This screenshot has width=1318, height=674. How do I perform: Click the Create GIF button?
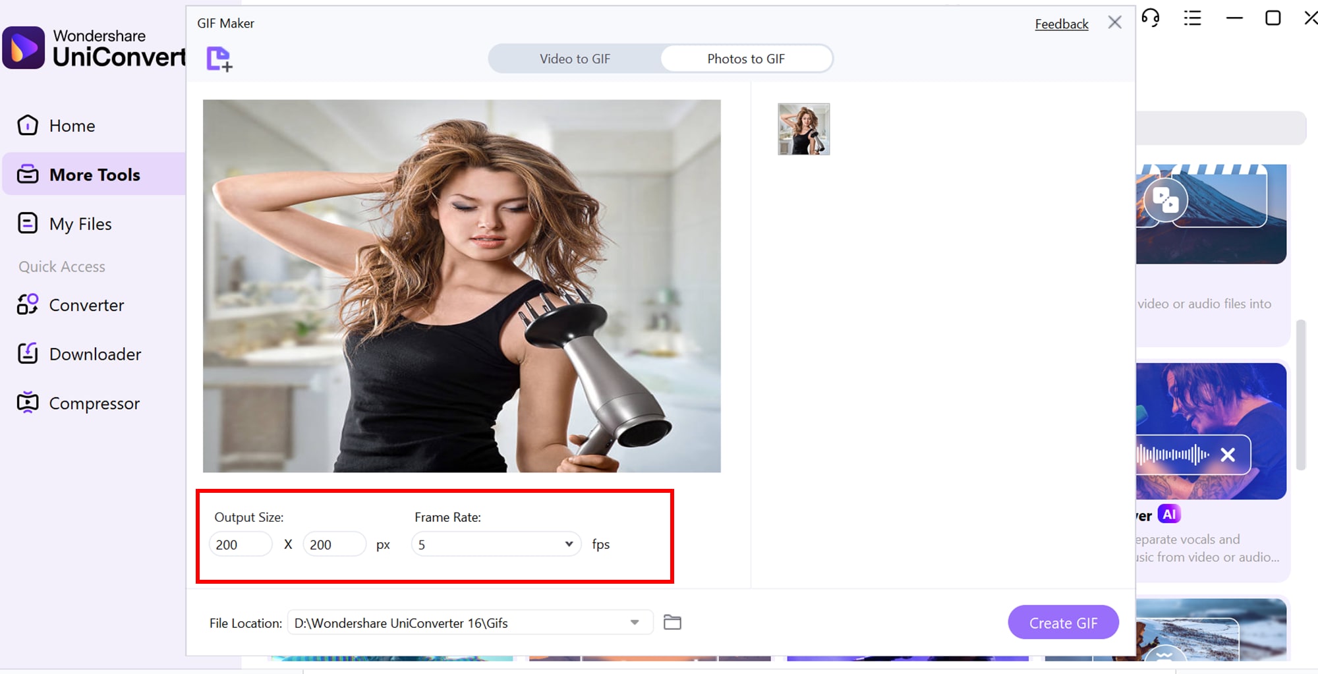coord(1063,623)
